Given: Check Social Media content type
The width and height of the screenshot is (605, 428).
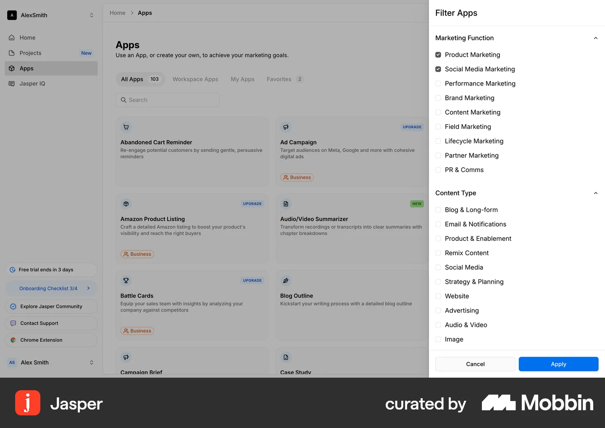Looking at the screenshot, I should pyautogui.click(x=438, y=267).
